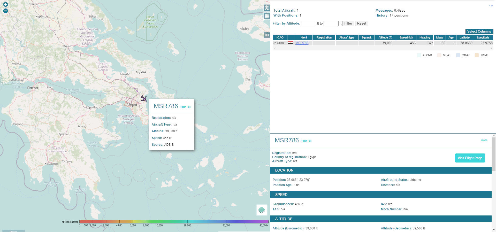Image resolution: width=496 pixels, height=232 pixels.
Task: Toggle sidebar with double-arrow icon
Action: (267, 35)
